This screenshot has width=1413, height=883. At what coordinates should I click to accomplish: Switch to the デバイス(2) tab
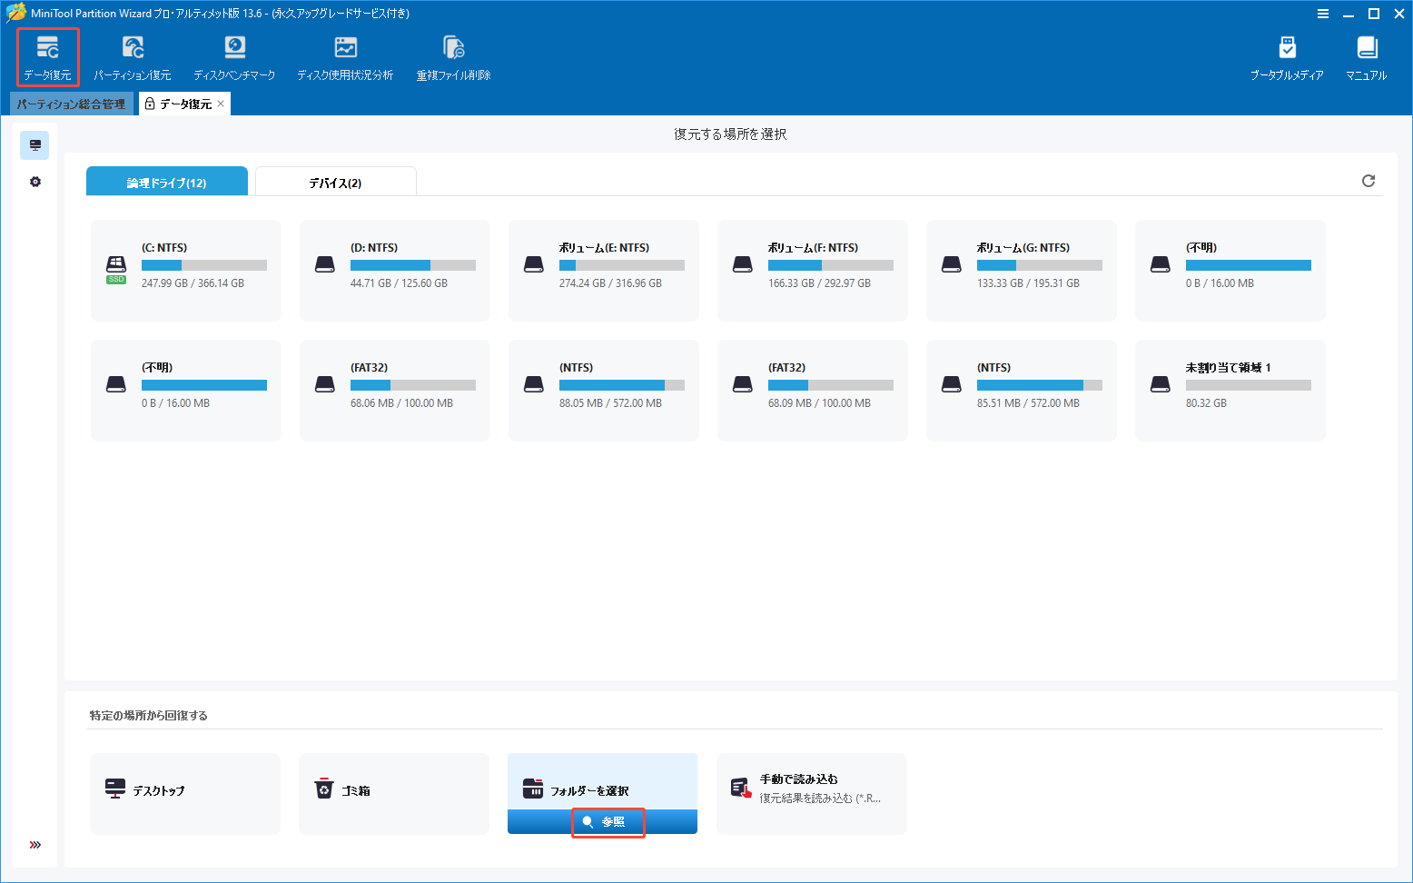[x=335, y=181]
